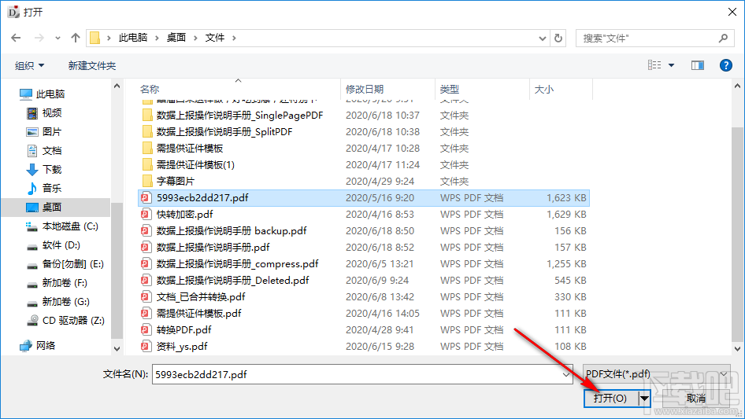
Task: Open recent locations dropdown arrow
Action: [x=57, y=38]
